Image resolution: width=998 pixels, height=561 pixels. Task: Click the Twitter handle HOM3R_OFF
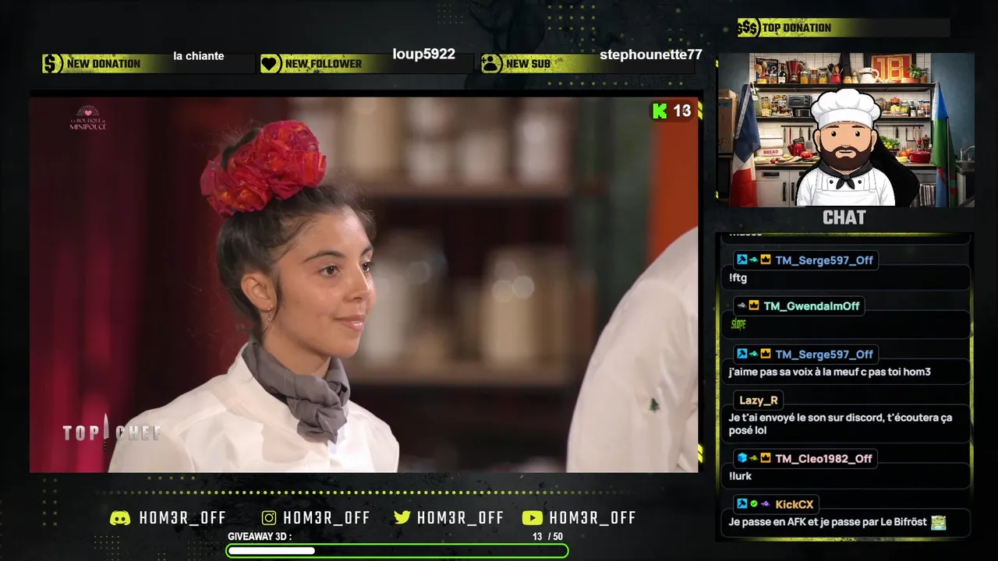pos(460,518)
